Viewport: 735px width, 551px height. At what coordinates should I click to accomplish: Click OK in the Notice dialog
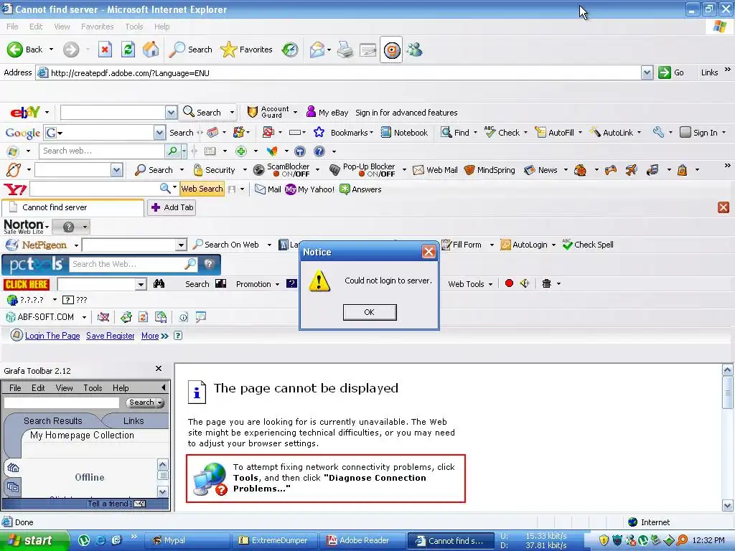(370, 312)
